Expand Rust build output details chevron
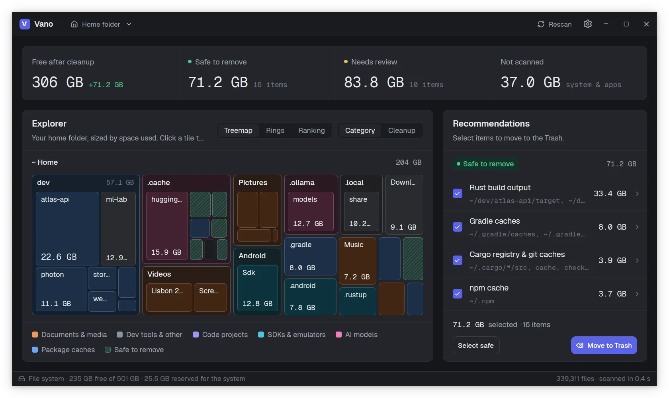Viewport: 669px width, 398px height. 637,193
